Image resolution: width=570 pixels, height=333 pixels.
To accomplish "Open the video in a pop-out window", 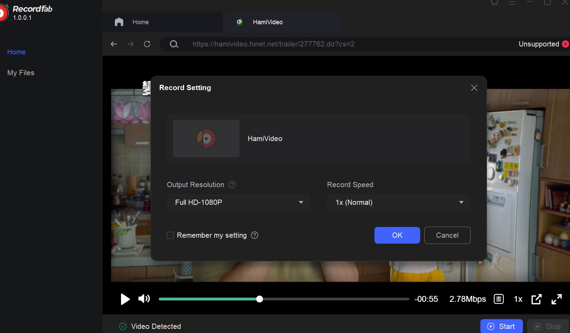I will click(536, 299).
